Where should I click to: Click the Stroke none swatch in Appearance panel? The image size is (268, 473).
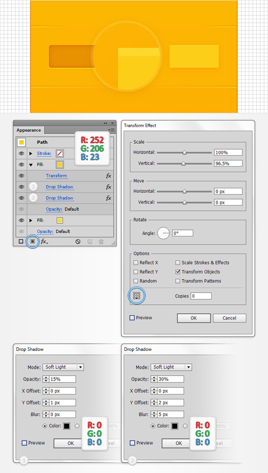tap(60, 154)
